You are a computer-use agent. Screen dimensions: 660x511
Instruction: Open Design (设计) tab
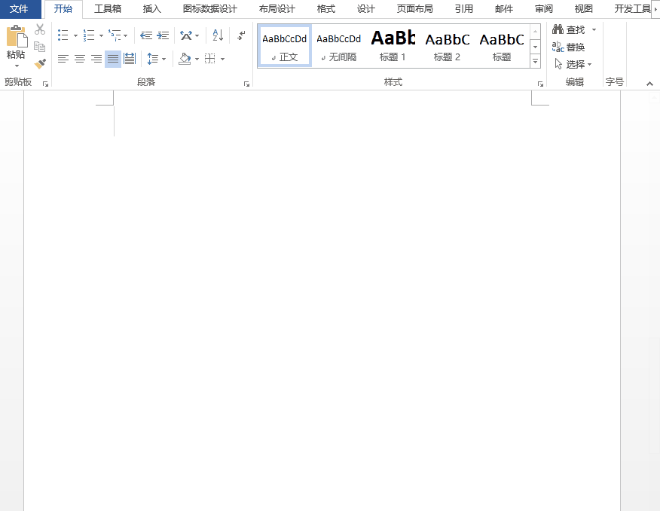click(365, 9)
